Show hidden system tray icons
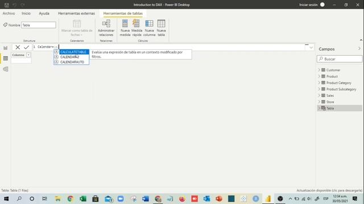 [x=290, y=199]
